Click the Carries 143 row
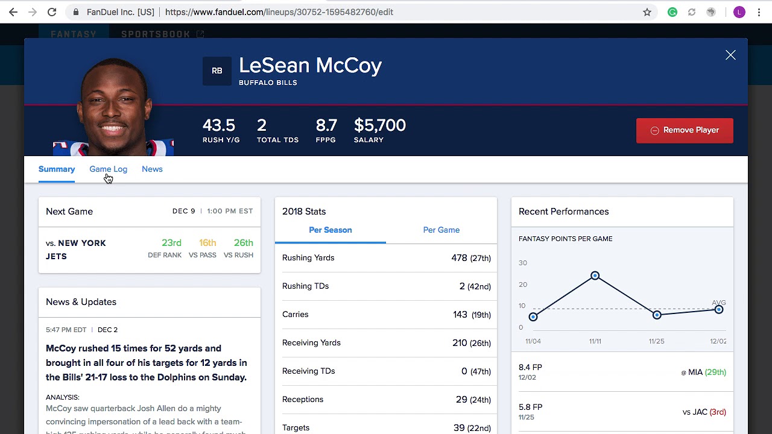772x434 pixels. coord(386,315)
